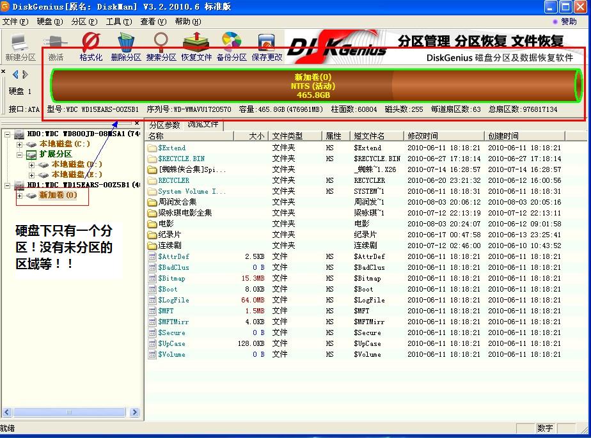Click the 赞助 sponsor link

tap(569, 22)
